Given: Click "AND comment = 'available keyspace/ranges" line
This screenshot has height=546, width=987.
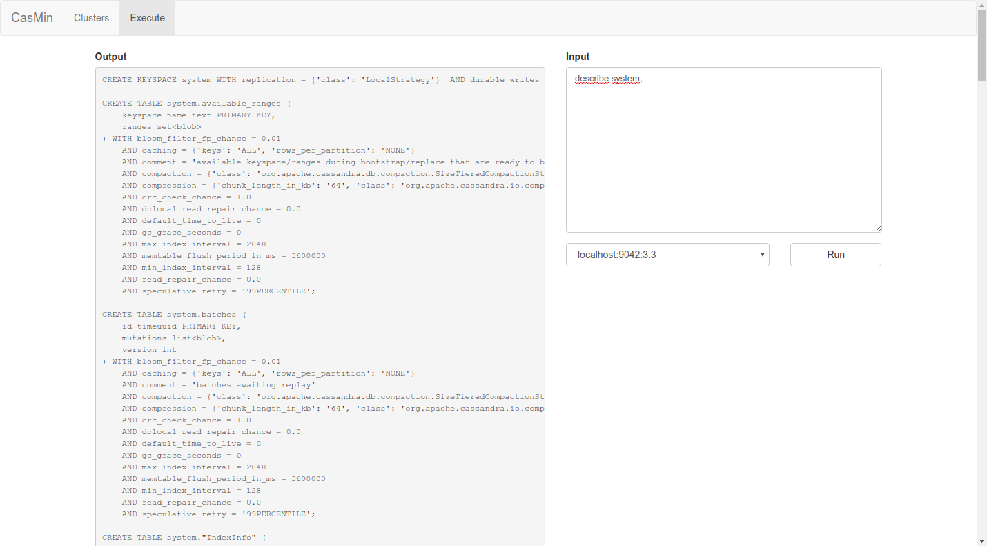Looking at the screenshot, I should click(333, 162).
